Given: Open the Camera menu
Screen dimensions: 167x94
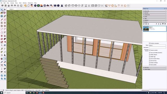Looking at the screenshot, I should pyautogui.click(x=12, y=3).
